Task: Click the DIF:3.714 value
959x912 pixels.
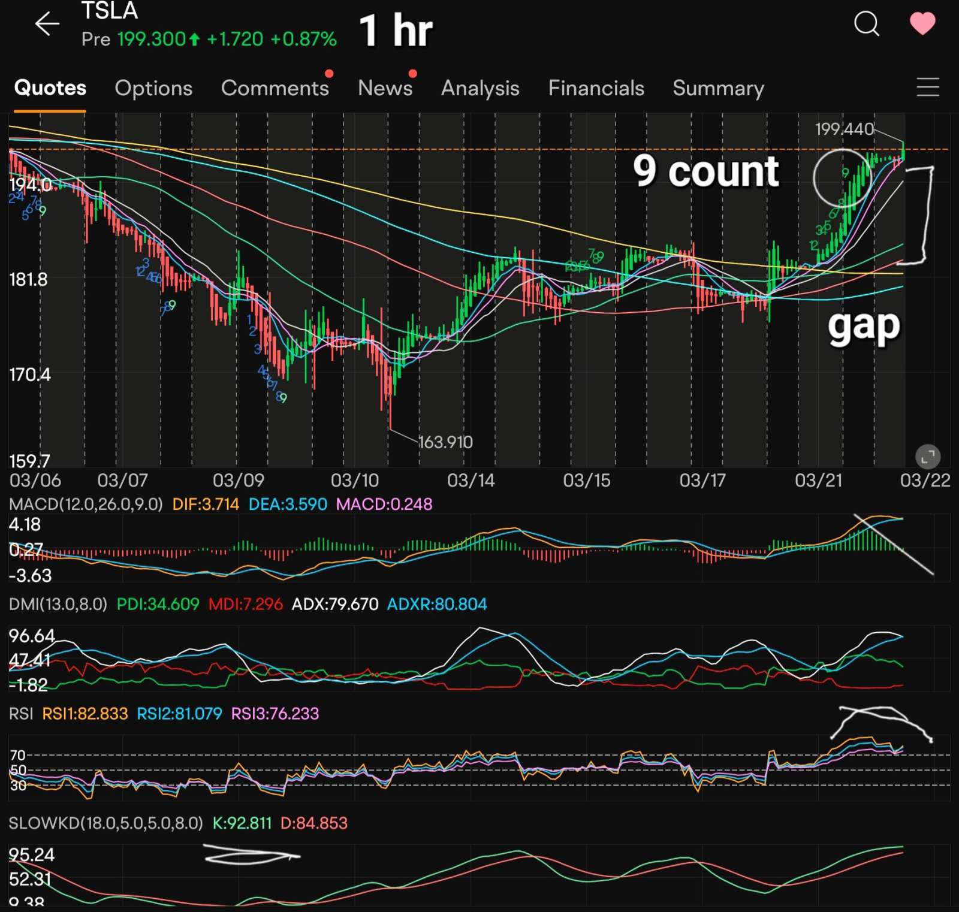Action: point(206,504)
